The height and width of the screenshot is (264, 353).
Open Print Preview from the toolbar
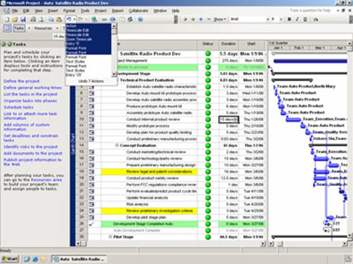41,19
